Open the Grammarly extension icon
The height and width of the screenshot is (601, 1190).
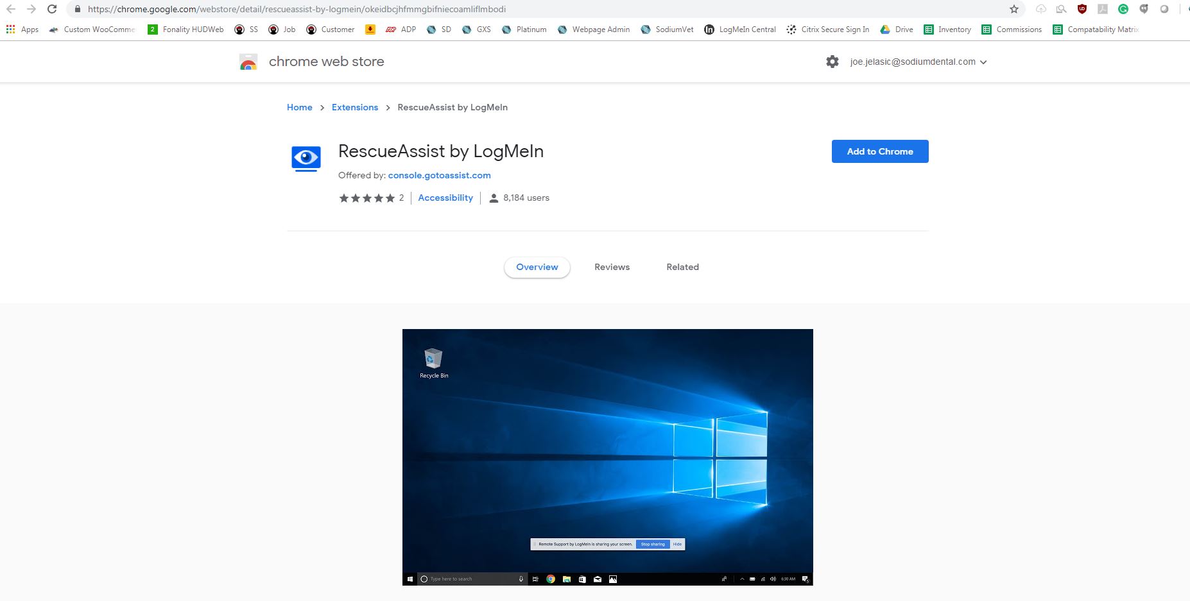[x=1123, y=9]
